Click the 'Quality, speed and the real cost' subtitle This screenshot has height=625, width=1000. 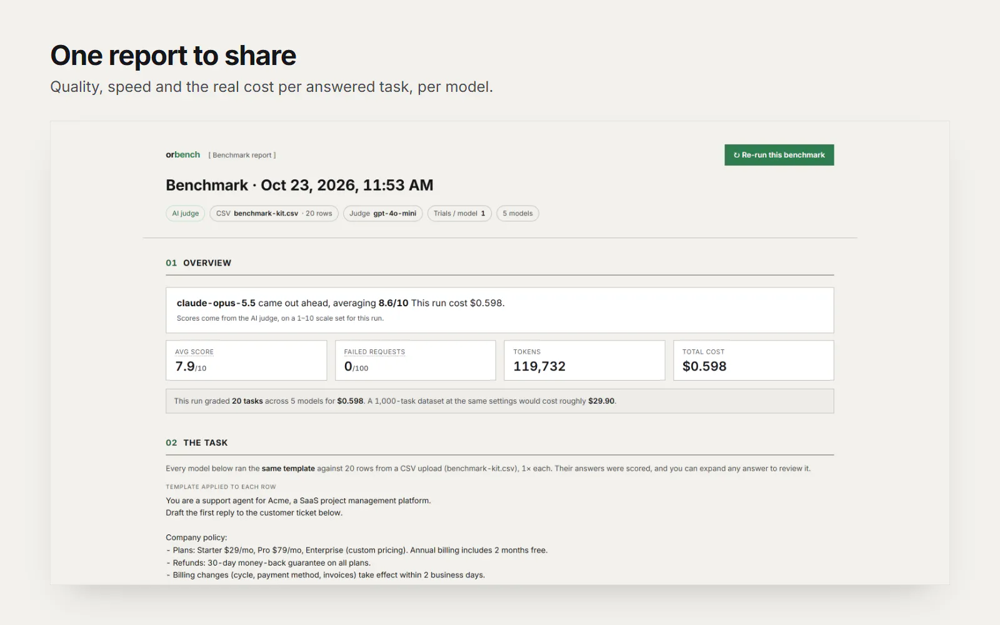tap(271, 87)
